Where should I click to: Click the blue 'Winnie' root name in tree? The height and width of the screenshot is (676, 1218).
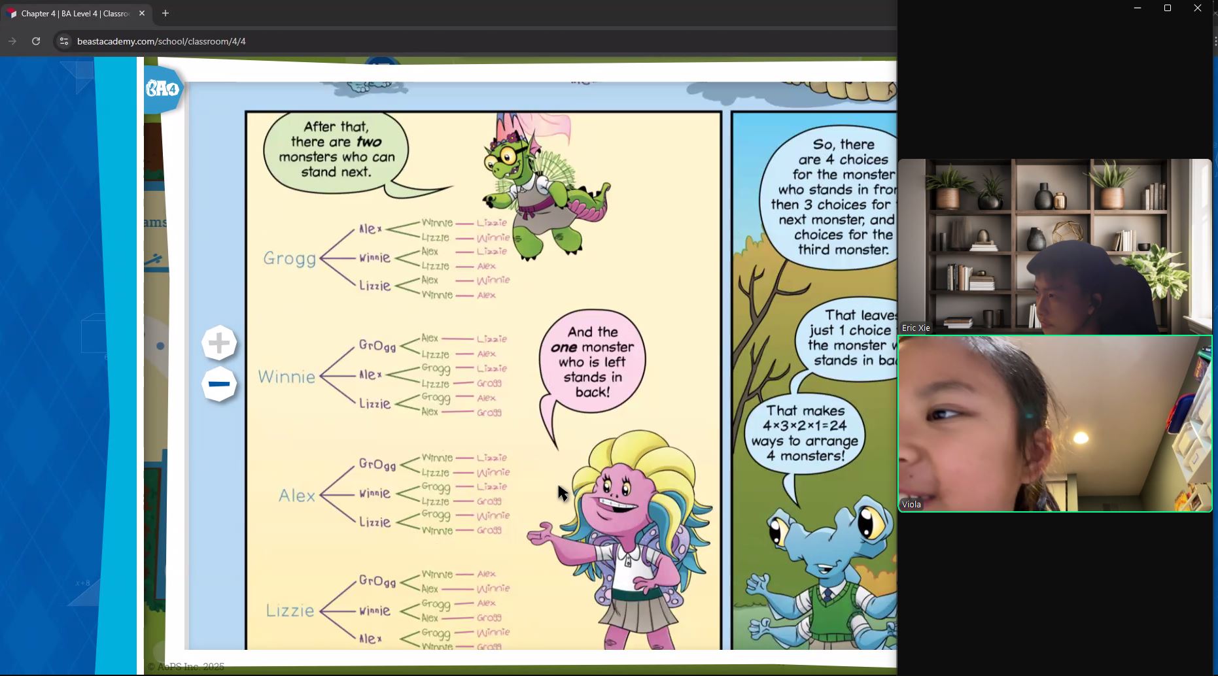[287, 377]
